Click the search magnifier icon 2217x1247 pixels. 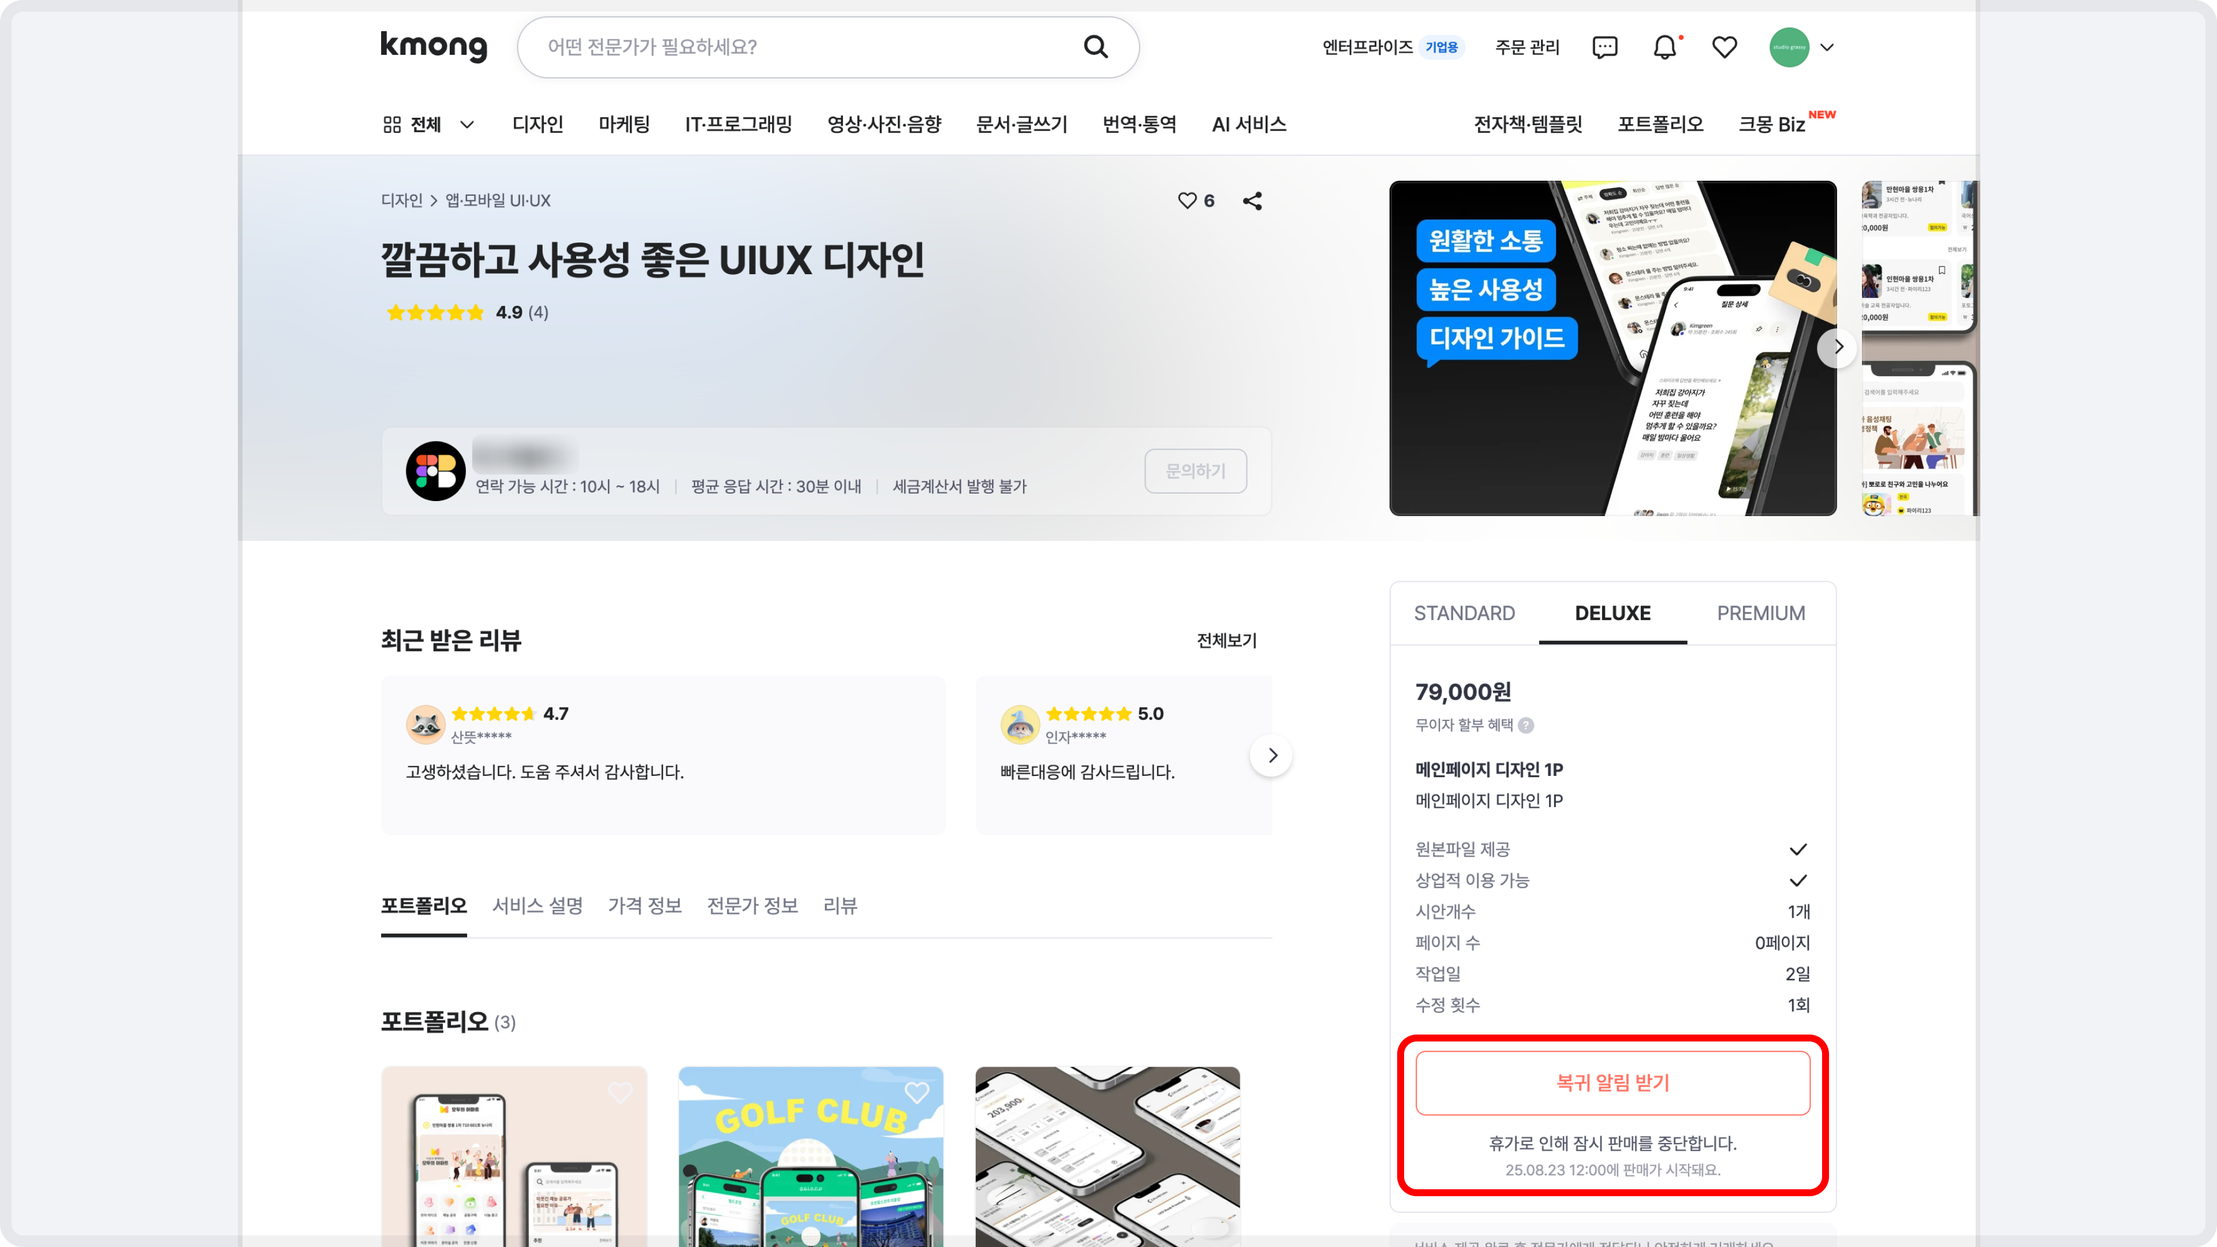(x=1096, y=46)
